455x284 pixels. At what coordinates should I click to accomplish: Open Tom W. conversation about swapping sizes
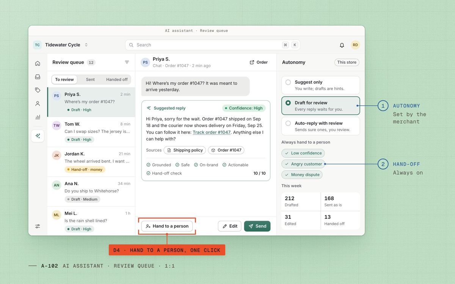point(91,132)
